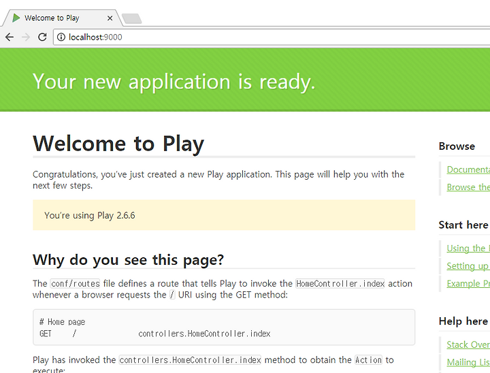Click the inline HomeController.index code text
The width and height of the screenshot is (490, 373).
[x=340, y=284]
